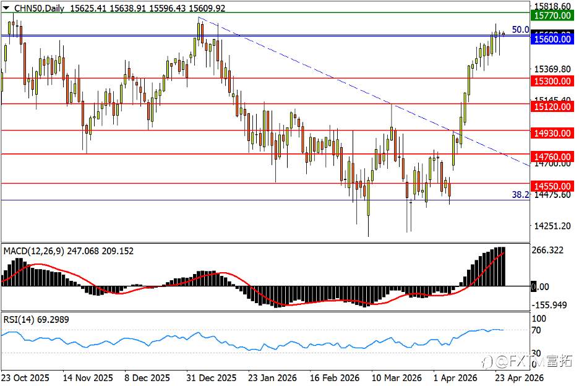This screenshot has height=386, width=579.
Task: Open the chart menu triangle beside CHN50
Action: coord(6,8)
